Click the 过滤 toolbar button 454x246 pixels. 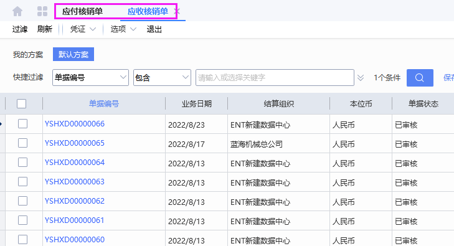click(20, 29)
